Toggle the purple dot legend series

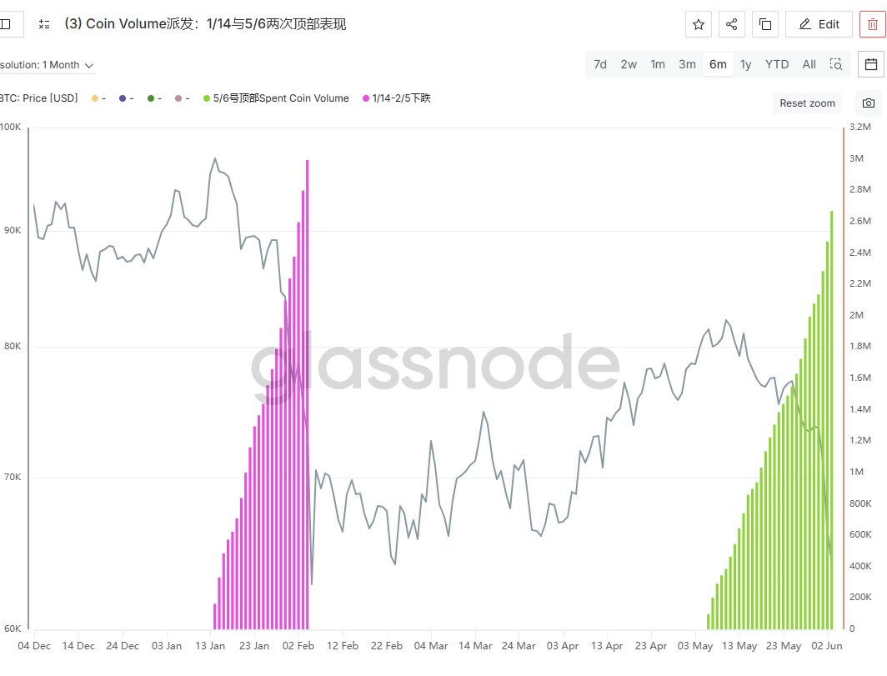coord(127,98)
